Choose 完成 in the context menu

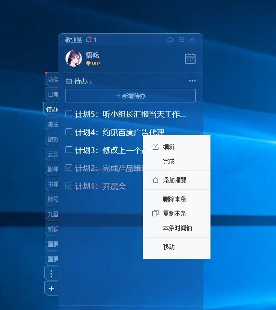tap(177, 161)
